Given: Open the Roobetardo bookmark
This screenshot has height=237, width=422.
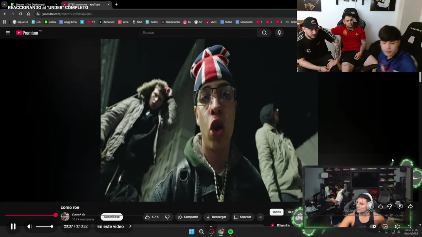Looking at the screenshot, I should [x=170, y=22].
